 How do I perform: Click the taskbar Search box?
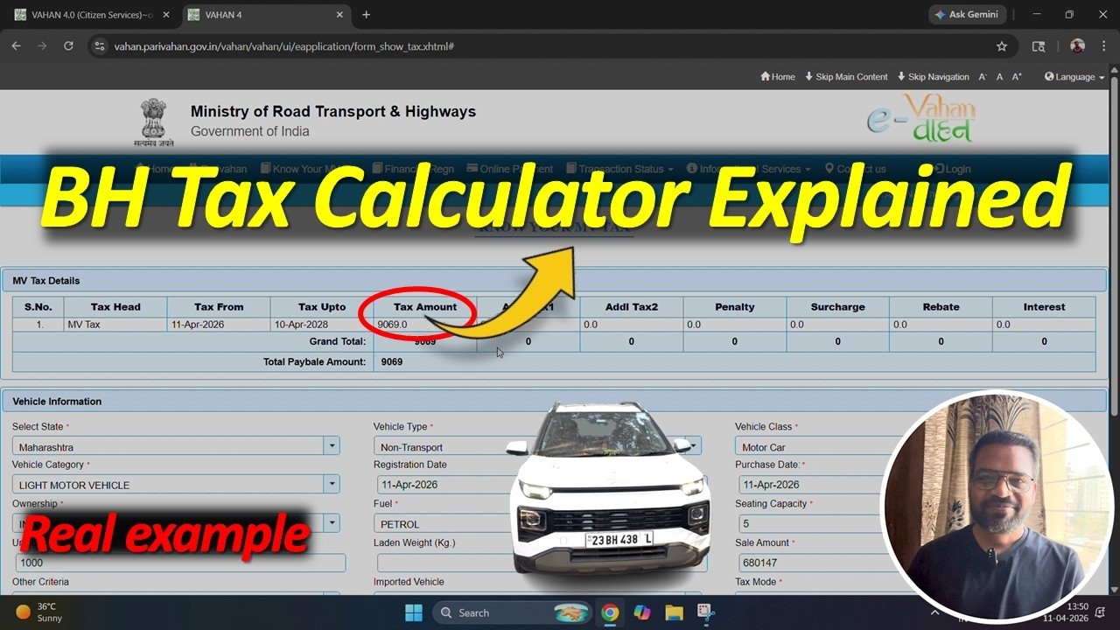[x=512, y=612]
